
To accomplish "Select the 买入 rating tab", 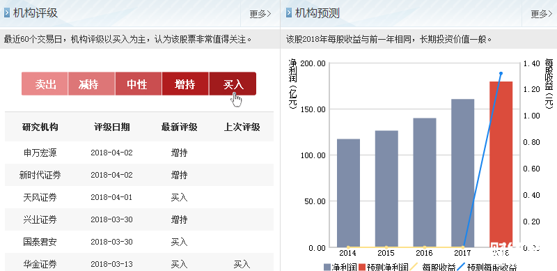I will click(x=233, y=84).
